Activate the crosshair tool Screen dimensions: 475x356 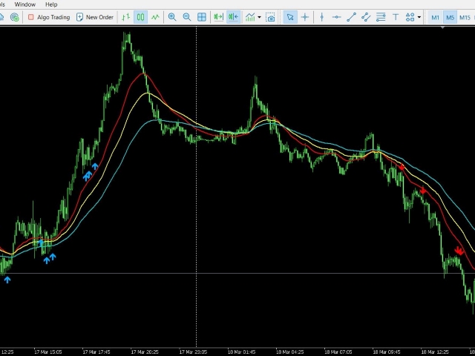click(x=305, y=17)
